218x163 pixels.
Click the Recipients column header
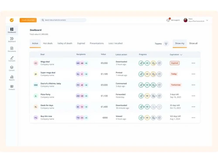(81, 54)
